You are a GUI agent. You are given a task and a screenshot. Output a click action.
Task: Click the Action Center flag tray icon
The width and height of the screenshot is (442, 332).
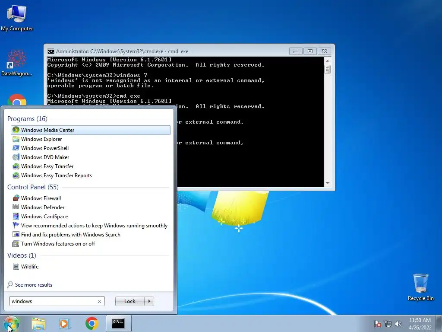coord(378,324)
